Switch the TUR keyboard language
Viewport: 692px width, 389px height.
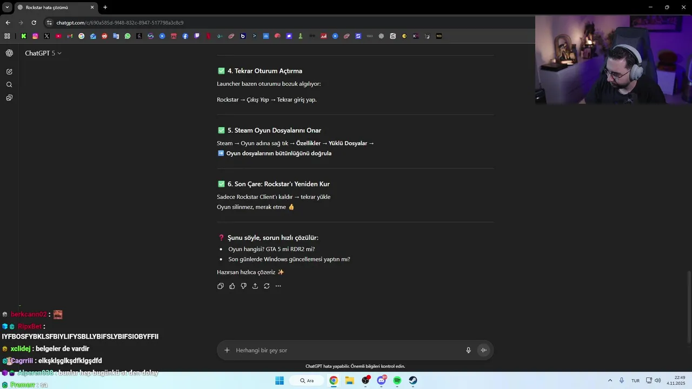[635, 380]
